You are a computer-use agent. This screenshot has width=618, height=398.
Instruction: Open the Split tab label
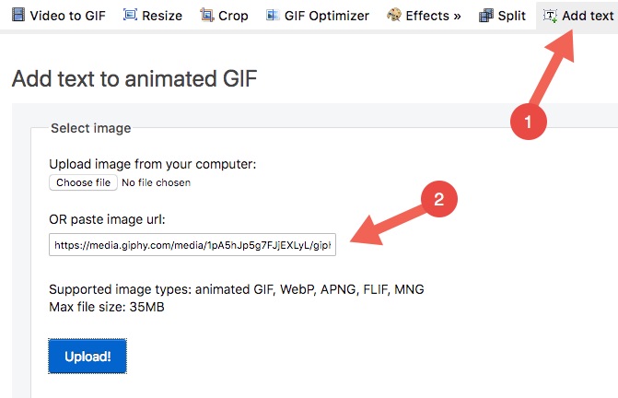click(511, 16)
